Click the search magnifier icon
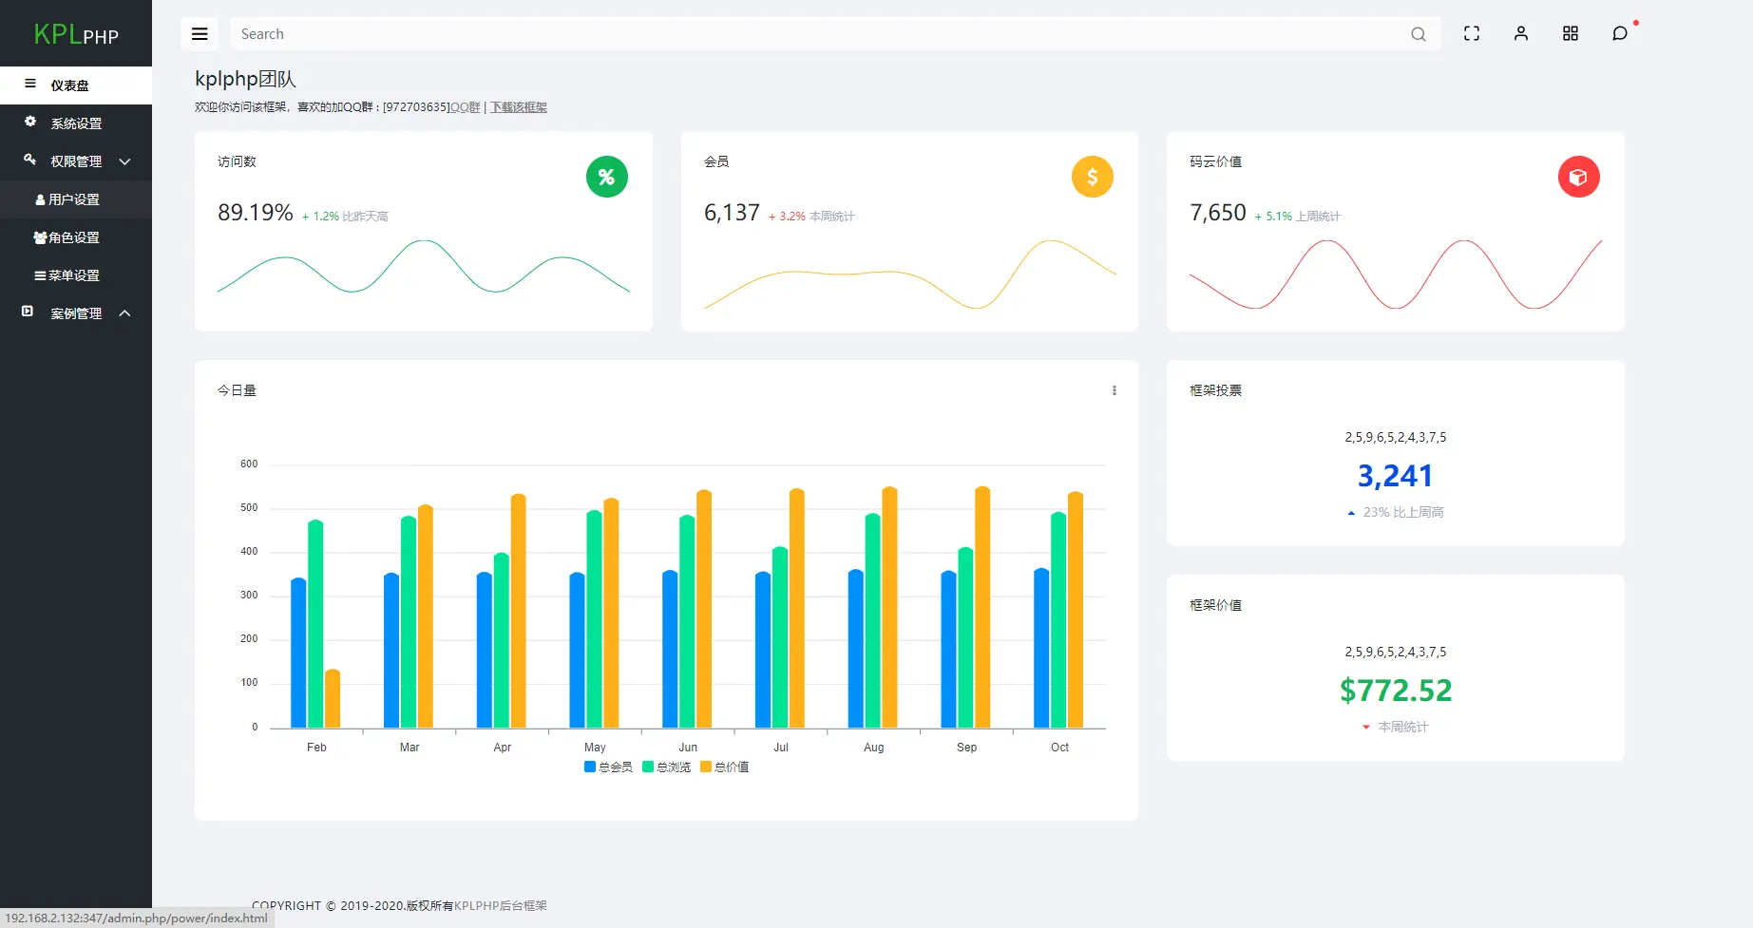The height and width of the screenshot is (928, 1753). click(1418, 34)
